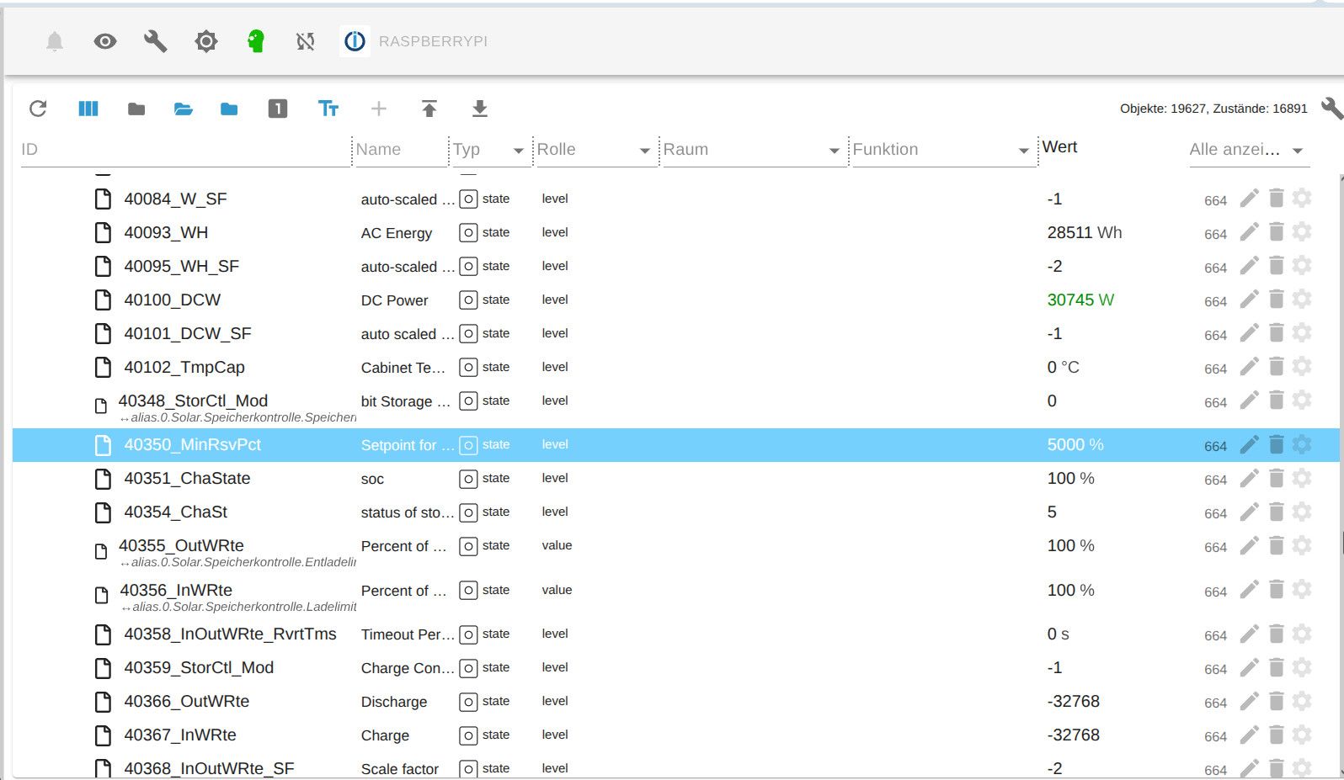Click download arrow icon in toolbar
The width and height of the screenshot is (1344, 780).
point(479,109)
